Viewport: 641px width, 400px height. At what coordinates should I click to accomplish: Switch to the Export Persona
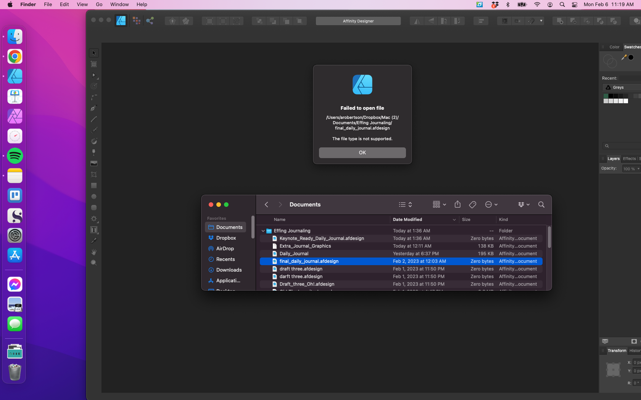coord(150,21)
